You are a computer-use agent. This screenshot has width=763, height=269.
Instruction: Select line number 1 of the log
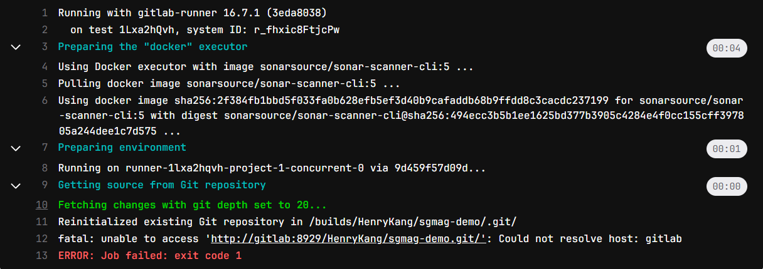[45, 13]
